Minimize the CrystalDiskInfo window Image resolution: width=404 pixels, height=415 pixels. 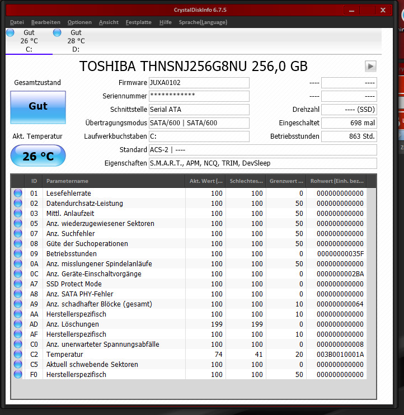pyautogui.click(x=351, y=10)
